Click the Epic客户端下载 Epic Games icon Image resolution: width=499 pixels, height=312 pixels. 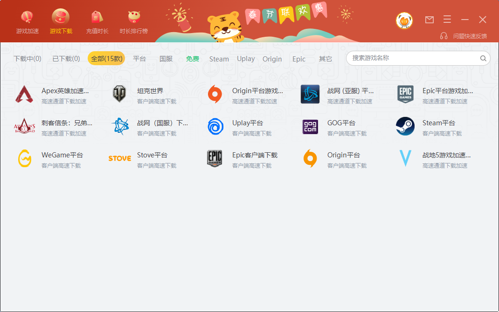pyautogui.click(x=215, y=158)
